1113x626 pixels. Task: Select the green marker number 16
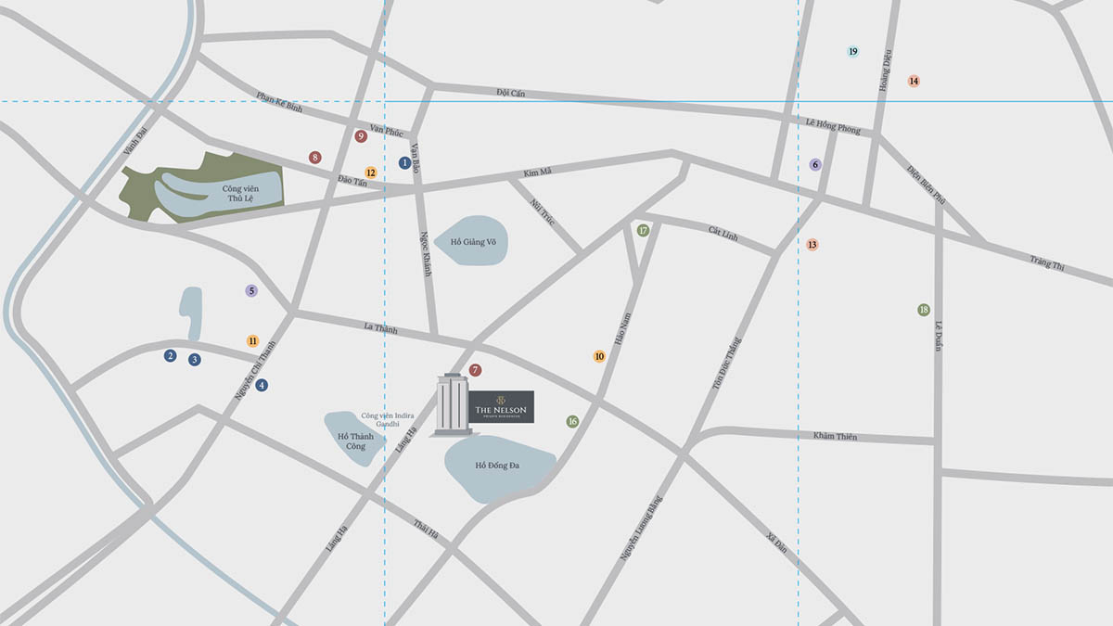click(x=572, y=421)
